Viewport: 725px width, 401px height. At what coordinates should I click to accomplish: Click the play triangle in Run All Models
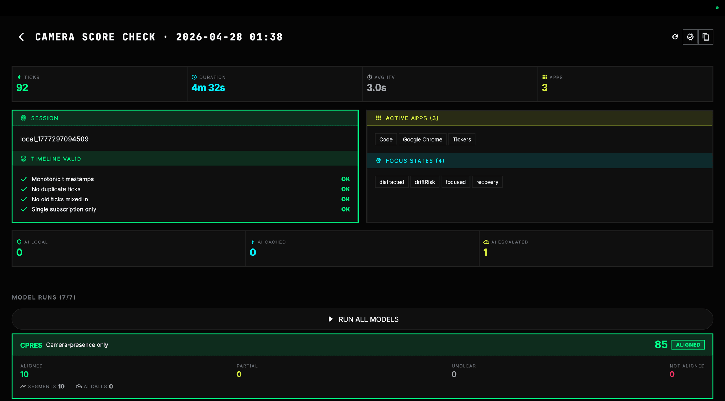pyautogui.click(x=331, y=319)
